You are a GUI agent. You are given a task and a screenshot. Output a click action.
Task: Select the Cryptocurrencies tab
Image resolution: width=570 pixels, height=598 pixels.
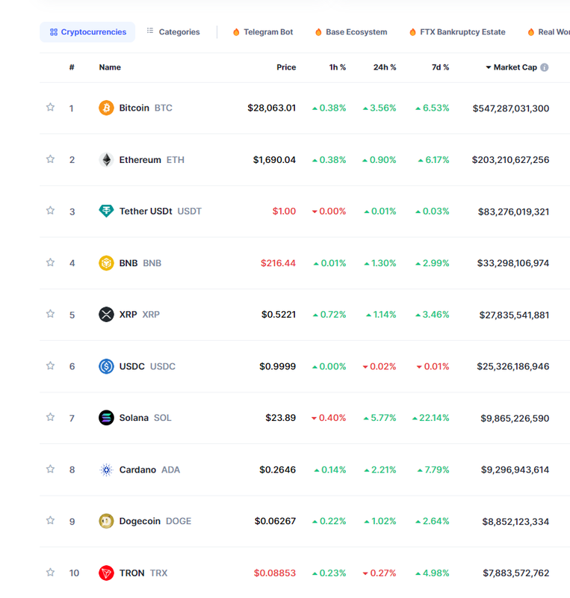pos(87,32)
